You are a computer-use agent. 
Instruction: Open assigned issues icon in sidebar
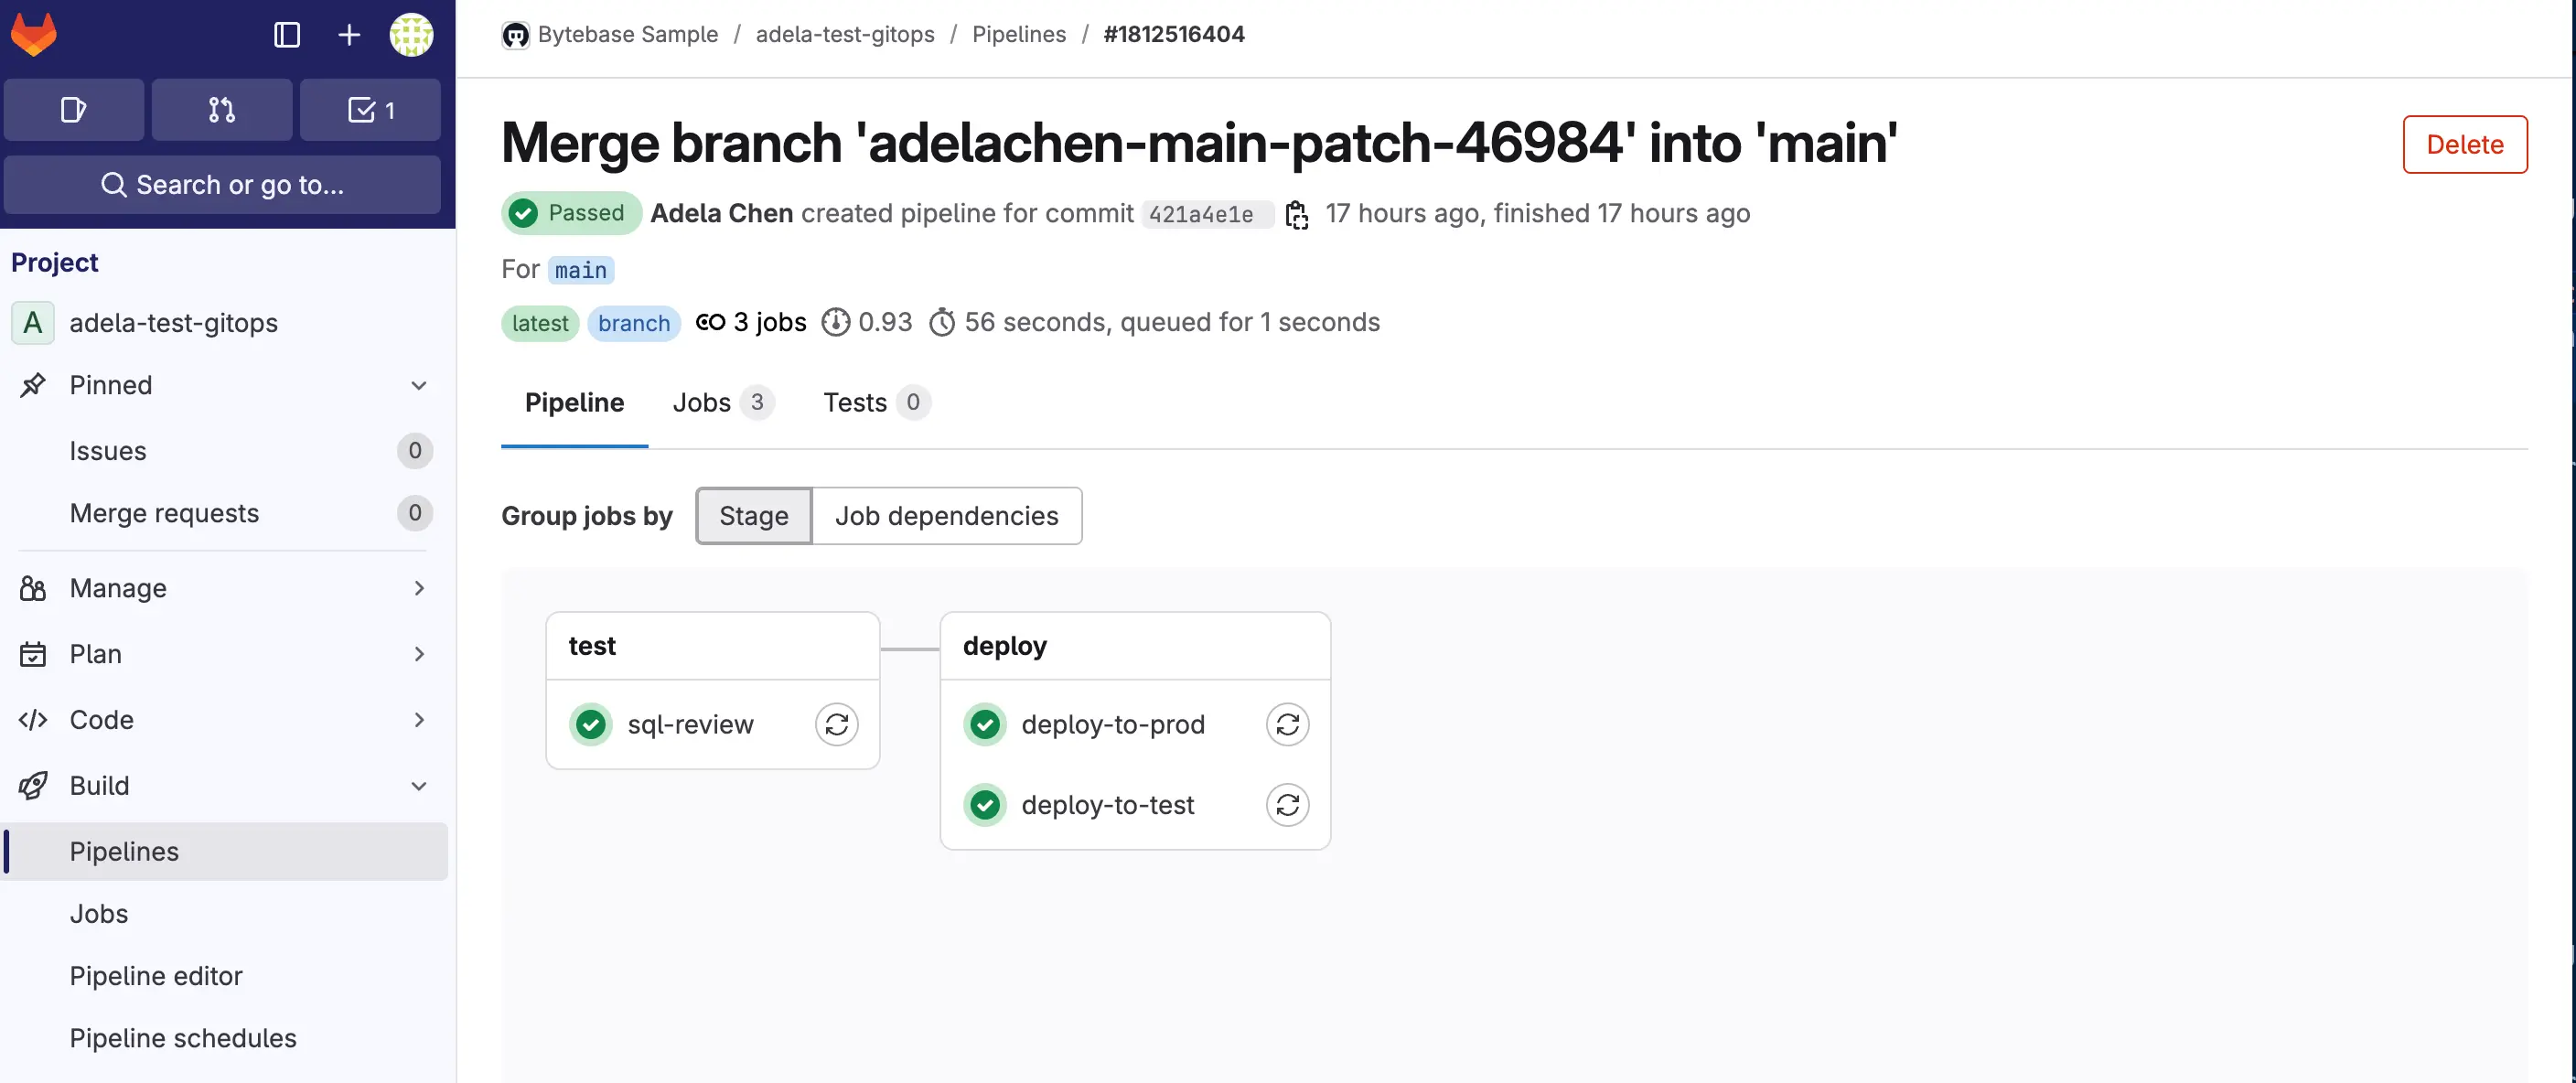click(74, 109)
